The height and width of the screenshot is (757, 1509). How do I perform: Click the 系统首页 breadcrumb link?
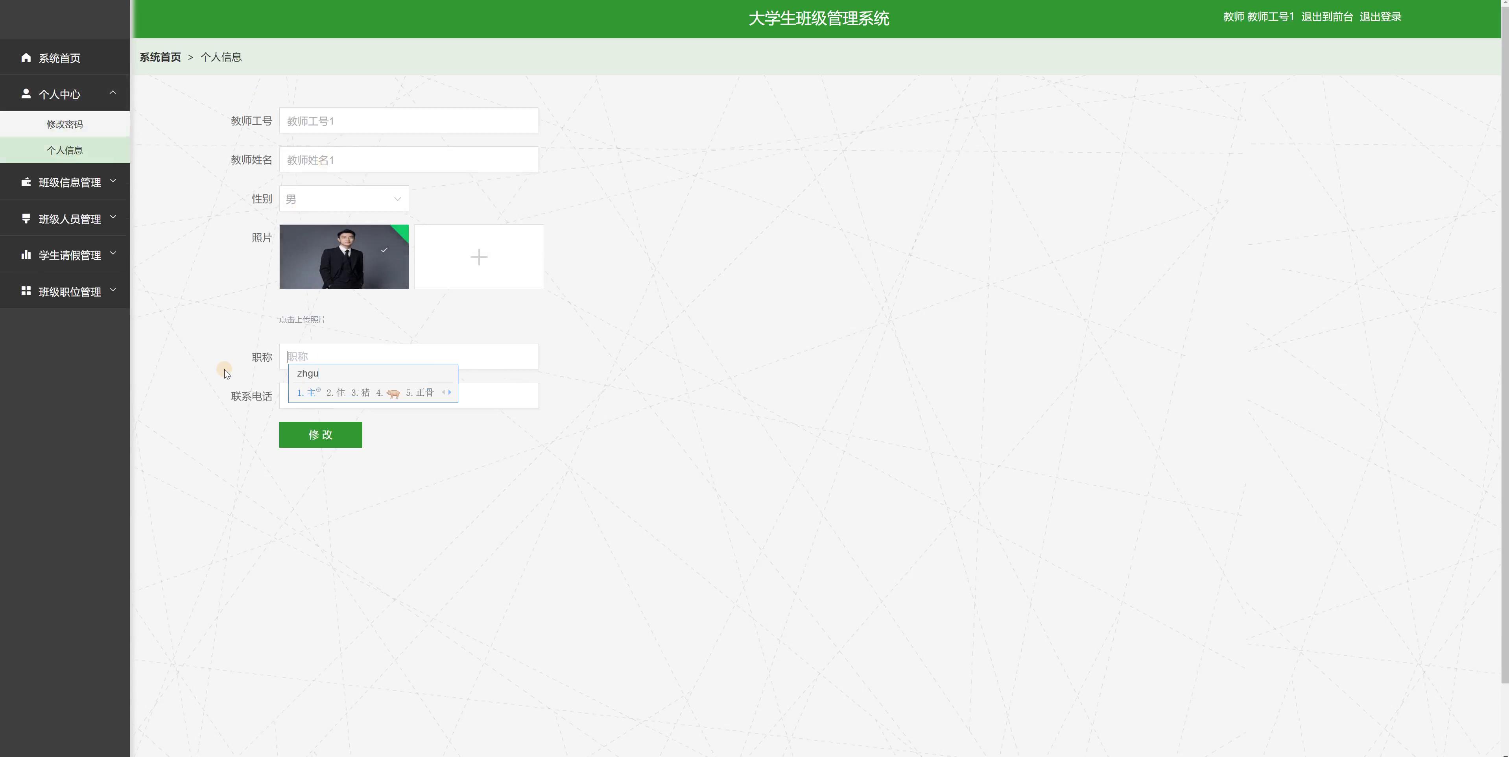160,57
